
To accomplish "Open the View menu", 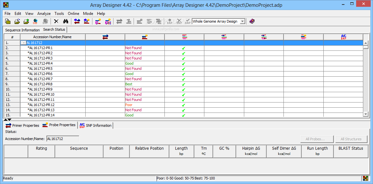I will pos(29,14).
